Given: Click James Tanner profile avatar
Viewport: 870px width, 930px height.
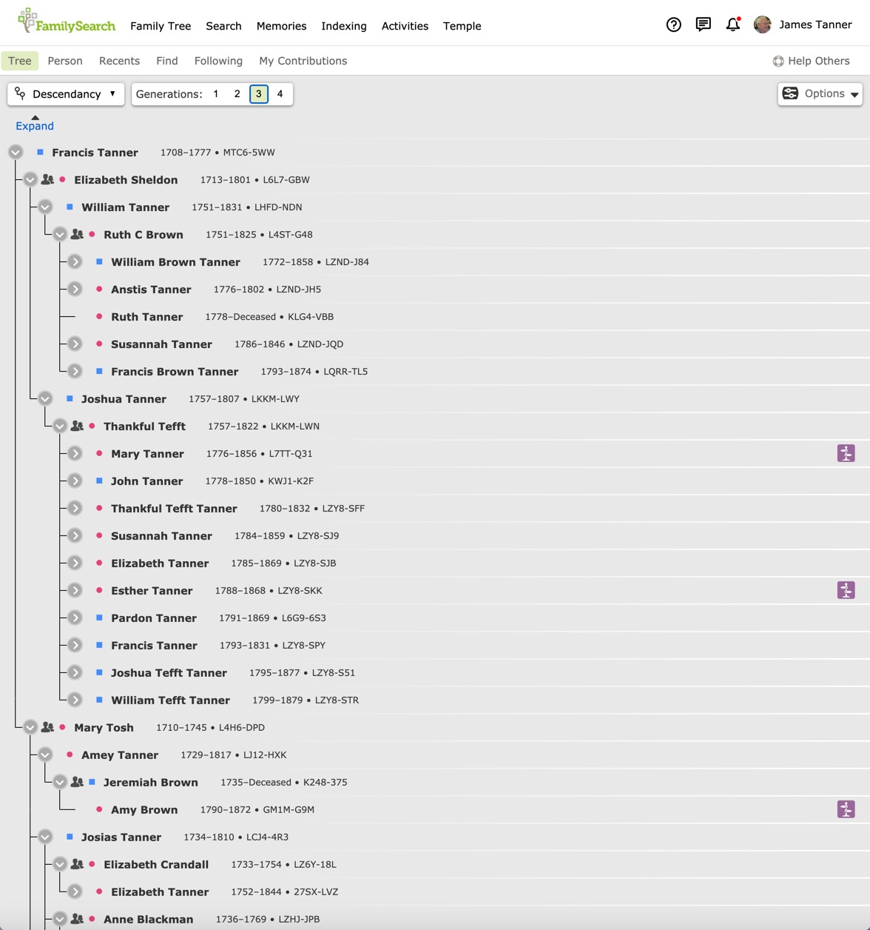Looking at the screenshot, I should click(x=763, y=25).
